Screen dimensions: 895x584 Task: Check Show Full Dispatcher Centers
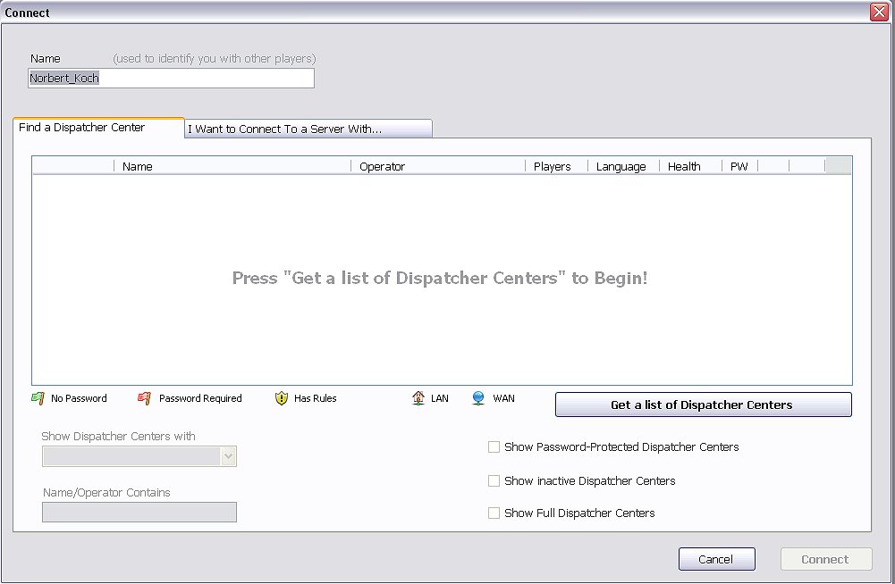click(x=494, y=513)
